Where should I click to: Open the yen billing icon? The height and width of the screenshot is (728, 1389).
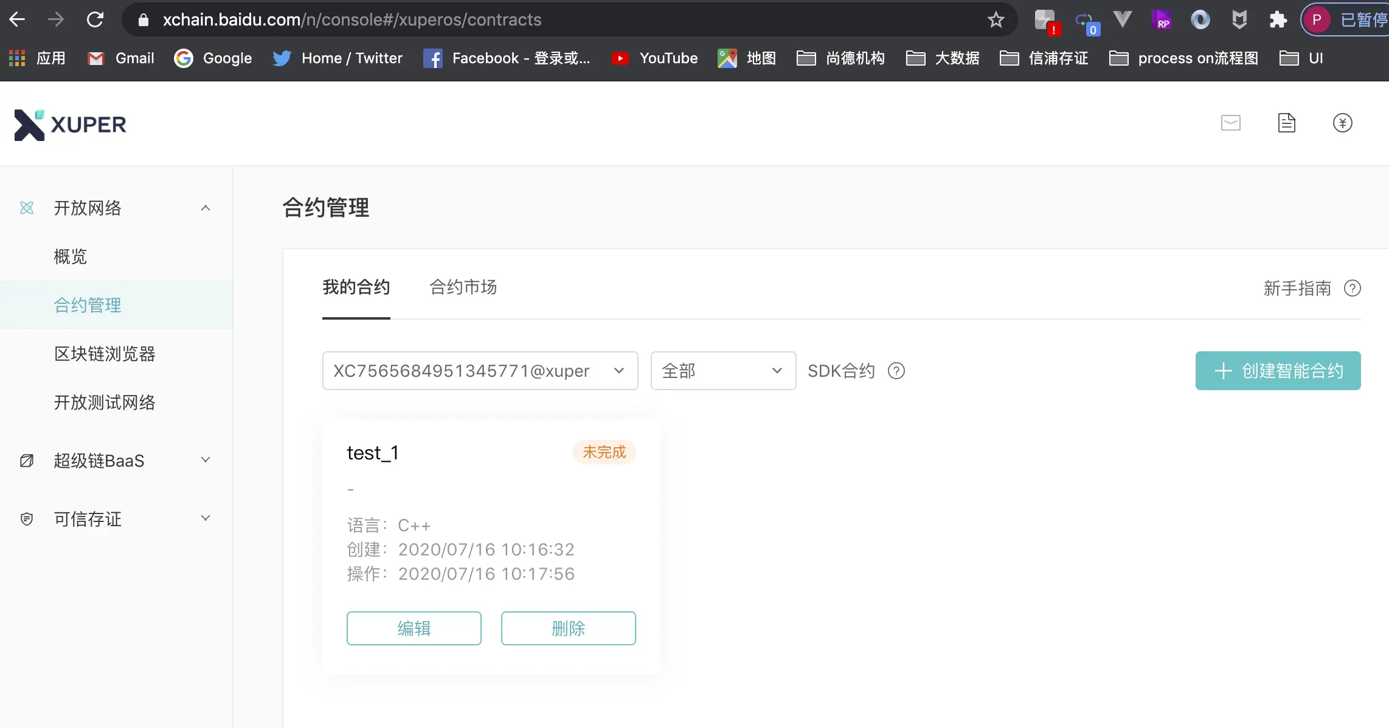pos(1342,123)
